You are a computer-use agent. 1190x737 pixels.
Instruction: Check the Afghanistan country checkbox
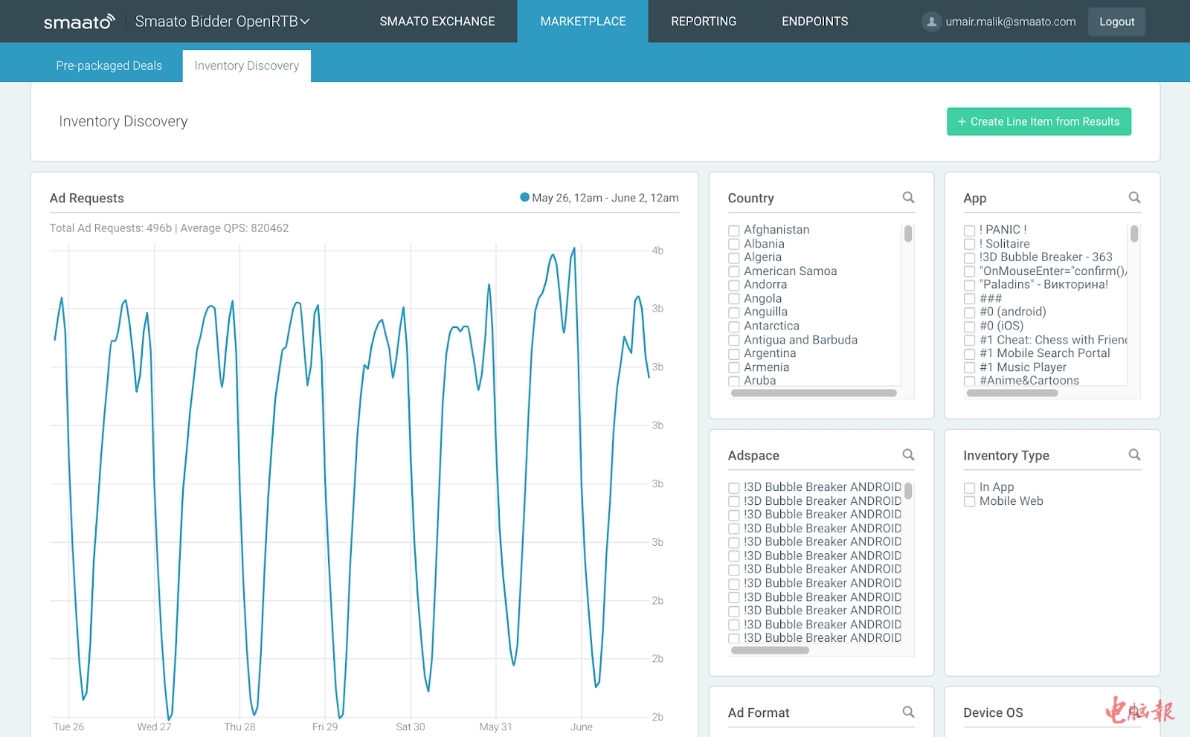734,231
